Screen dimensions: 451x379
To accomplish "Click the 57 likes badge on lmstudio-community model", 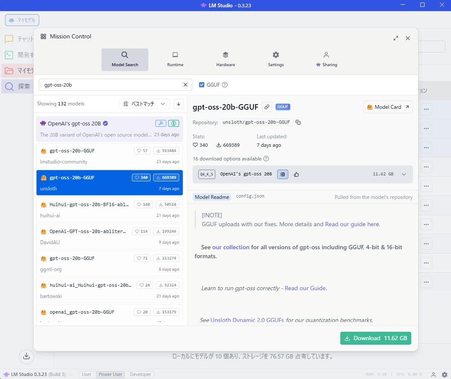I will [142, 151].
